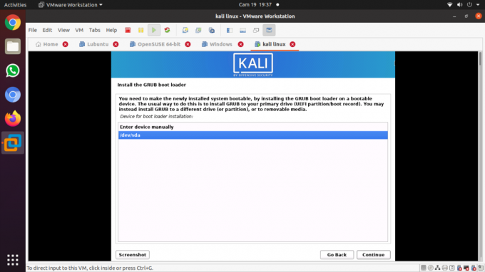Click the VM display vertical scrollbar

point(480,156)
